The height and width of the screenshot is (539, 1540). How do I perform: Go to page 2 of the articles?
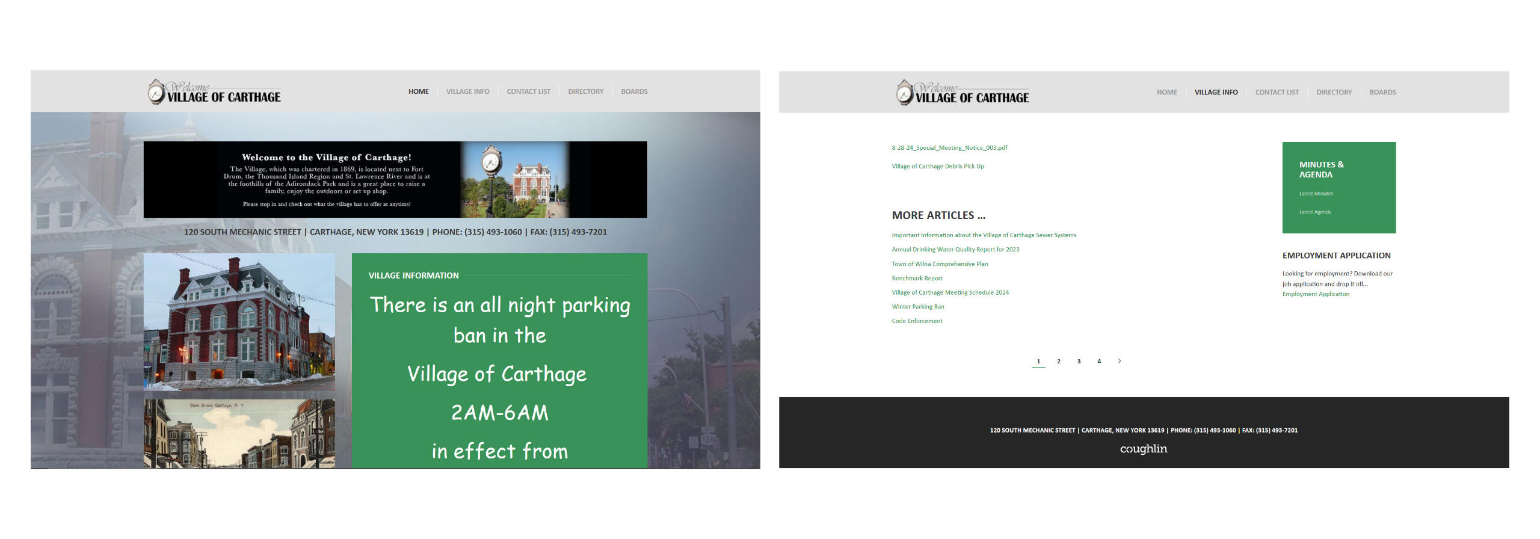[1059, 361]
